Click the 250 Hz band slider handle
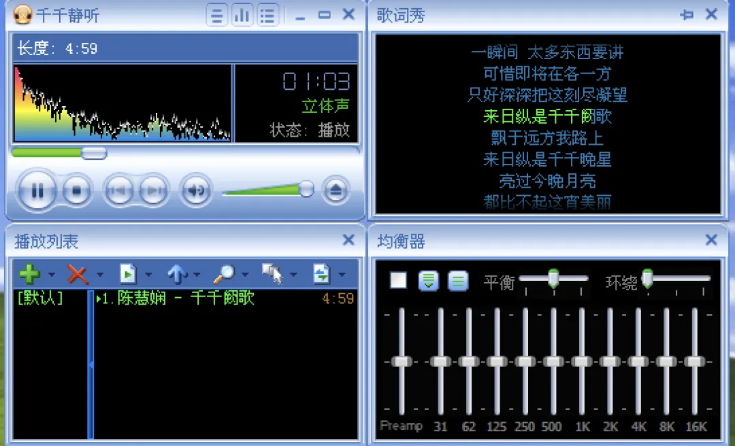Image resolution: width=735 pixels, height=446 pixels. tap(525, 362)
